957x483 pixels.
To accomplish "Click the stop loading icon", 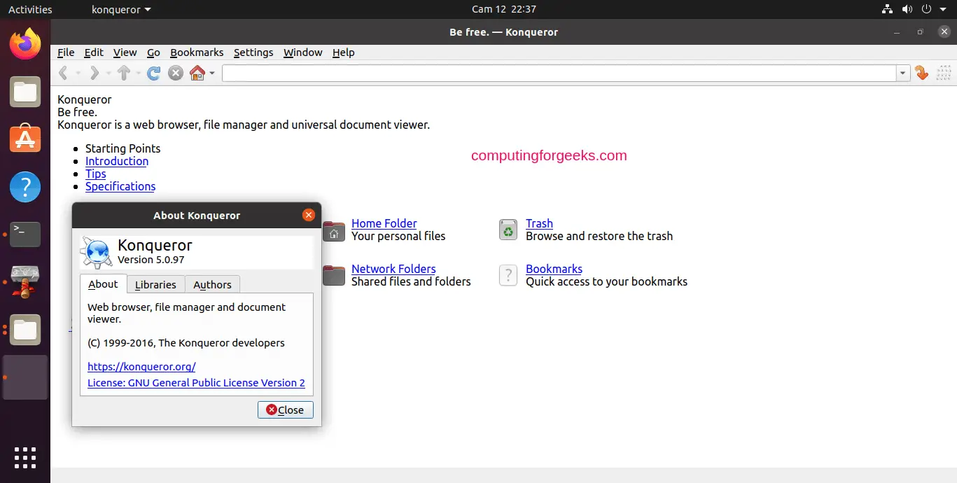I will point(176,73).
